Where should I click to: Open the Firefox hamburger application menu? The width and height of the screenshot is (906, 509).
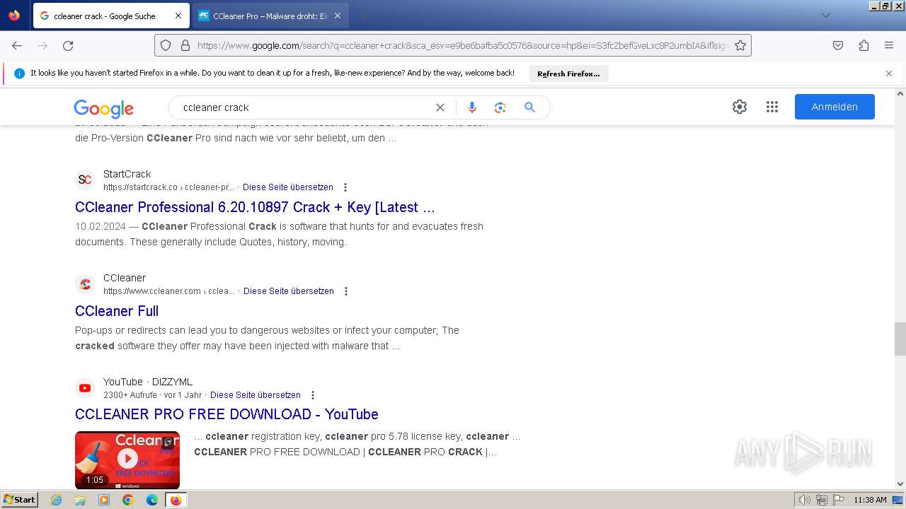pyautogui.click(x=889, y=45)
